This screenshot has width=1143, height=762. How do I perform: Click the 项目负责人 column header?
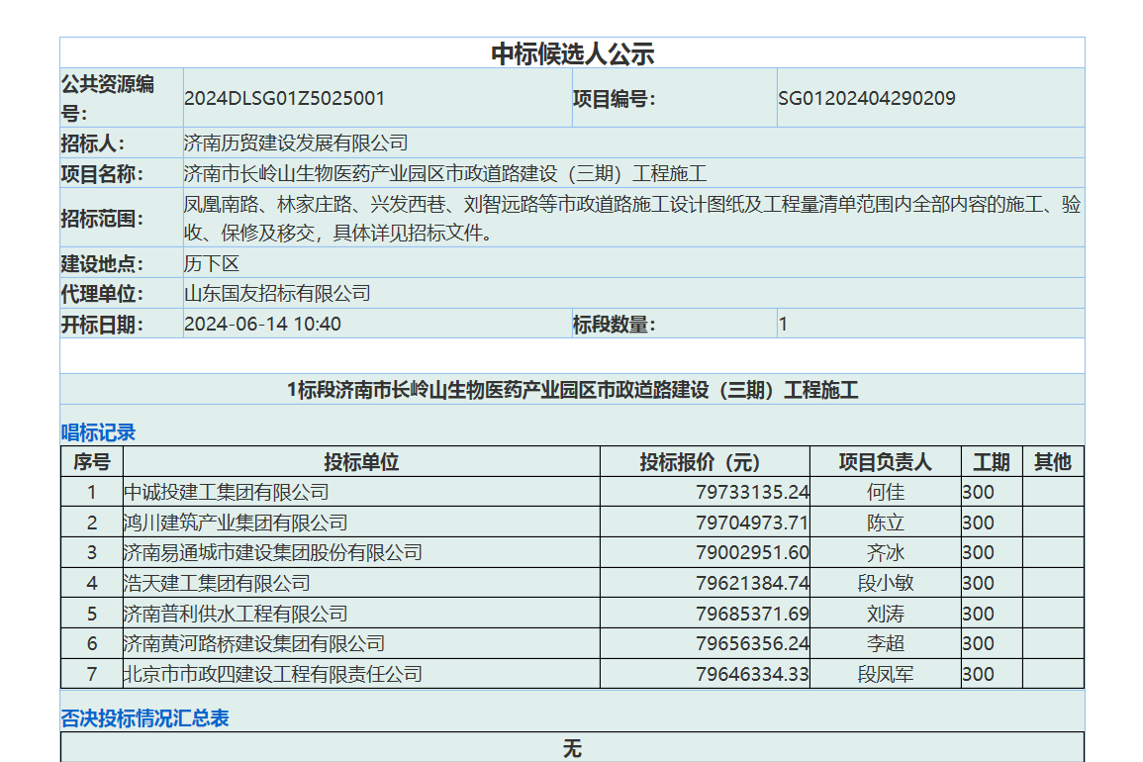(886, 461)
